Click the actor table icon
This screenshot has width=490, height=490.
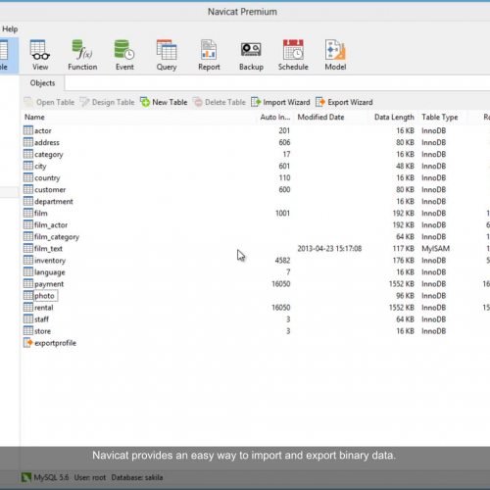(x=28, y=130)
